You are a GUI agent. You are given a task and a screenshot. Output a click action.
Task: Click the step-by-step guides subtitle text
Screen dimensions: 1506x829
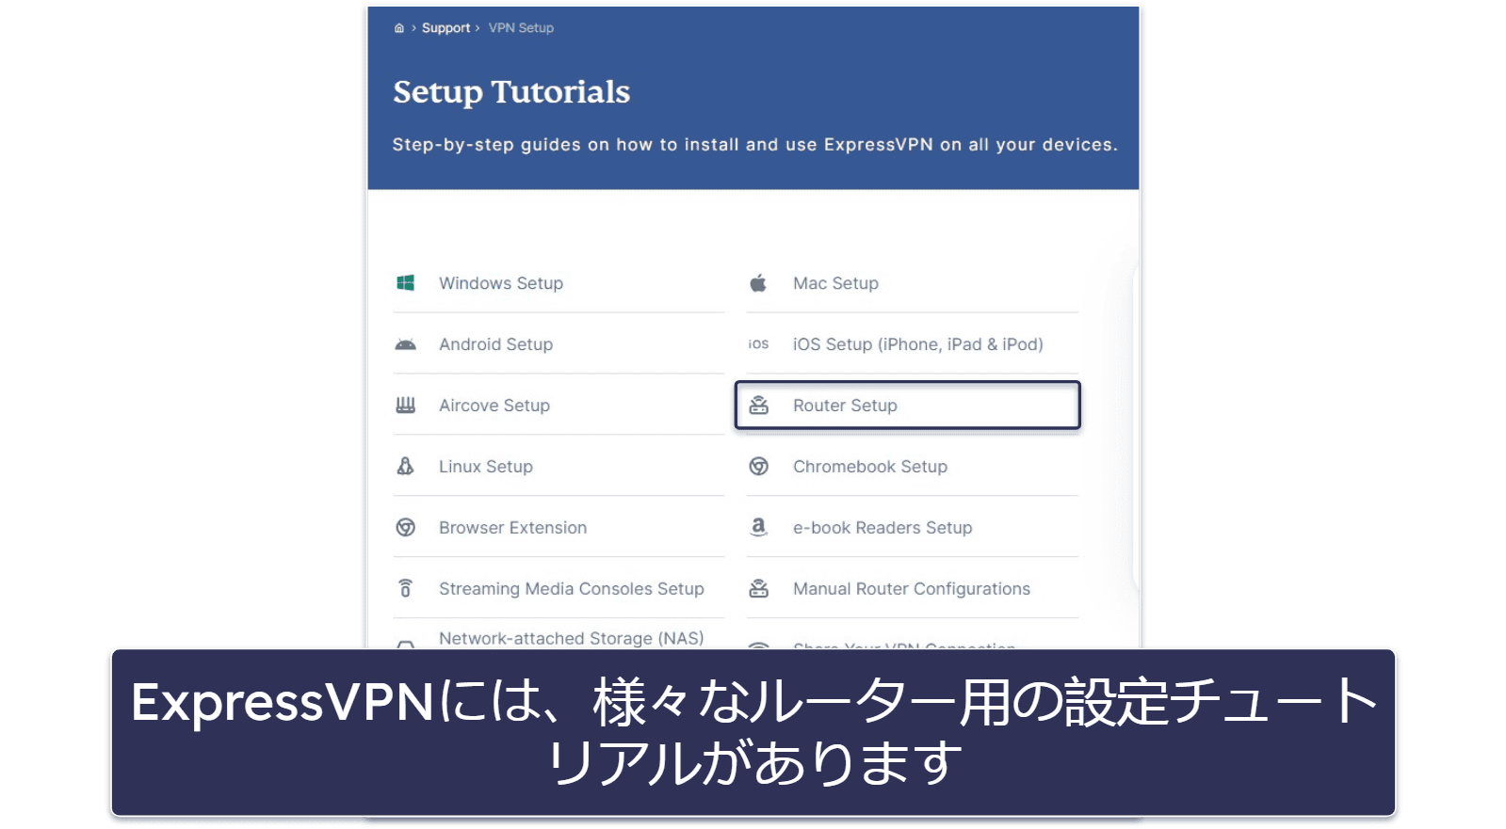pyautogui.click(x=754, y=145)
